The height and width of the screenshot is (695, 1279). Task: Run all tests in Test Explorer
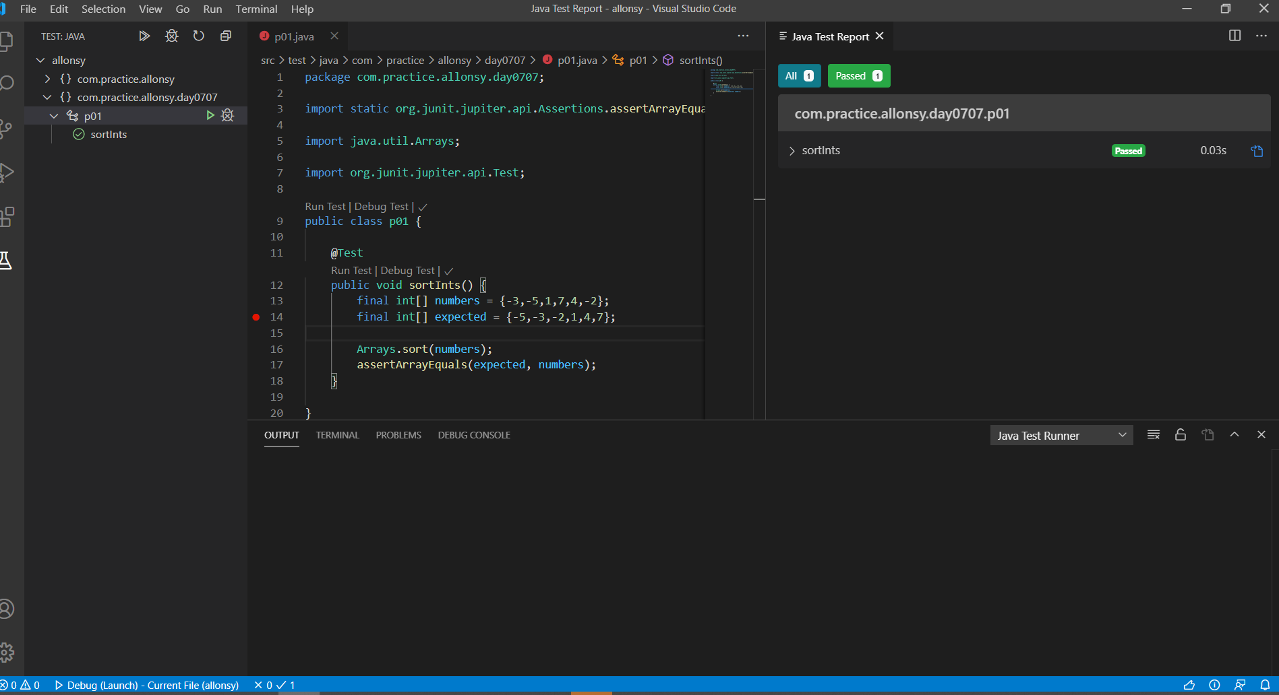(144, 36)
